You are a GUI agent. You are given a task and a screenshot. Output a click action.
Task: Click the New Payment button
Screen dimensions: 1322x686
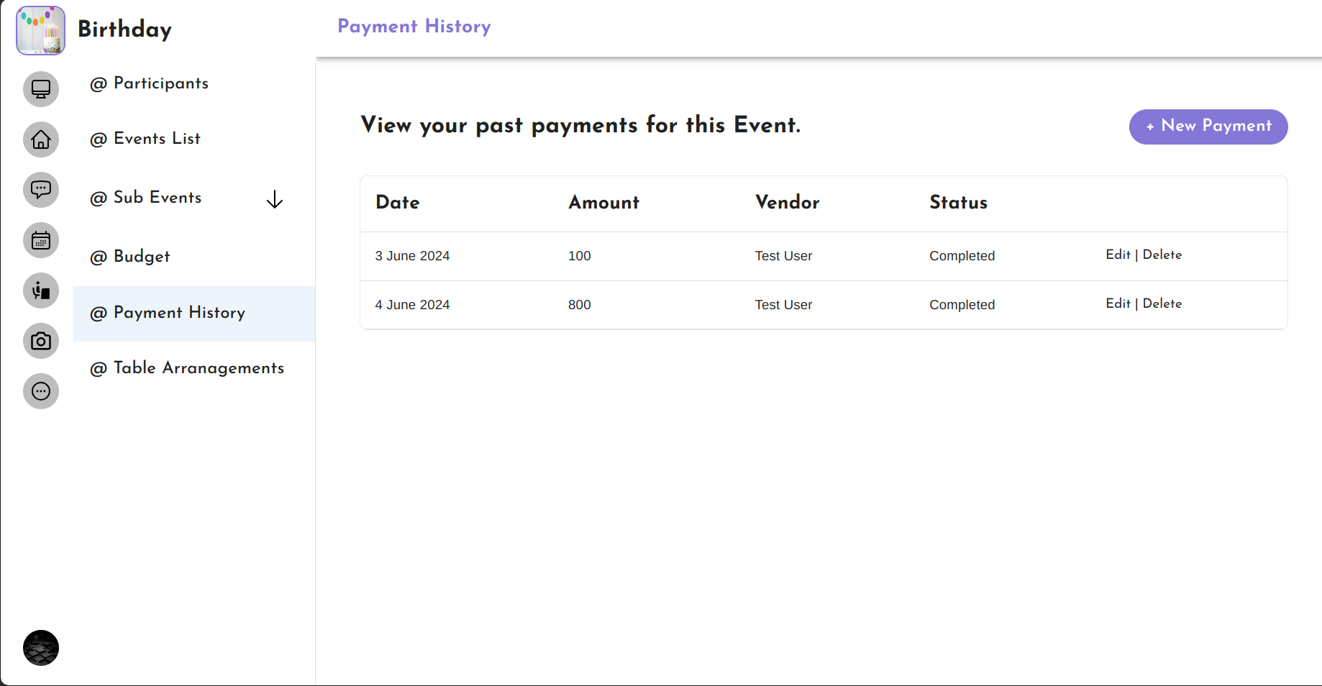pos(1208,126)
